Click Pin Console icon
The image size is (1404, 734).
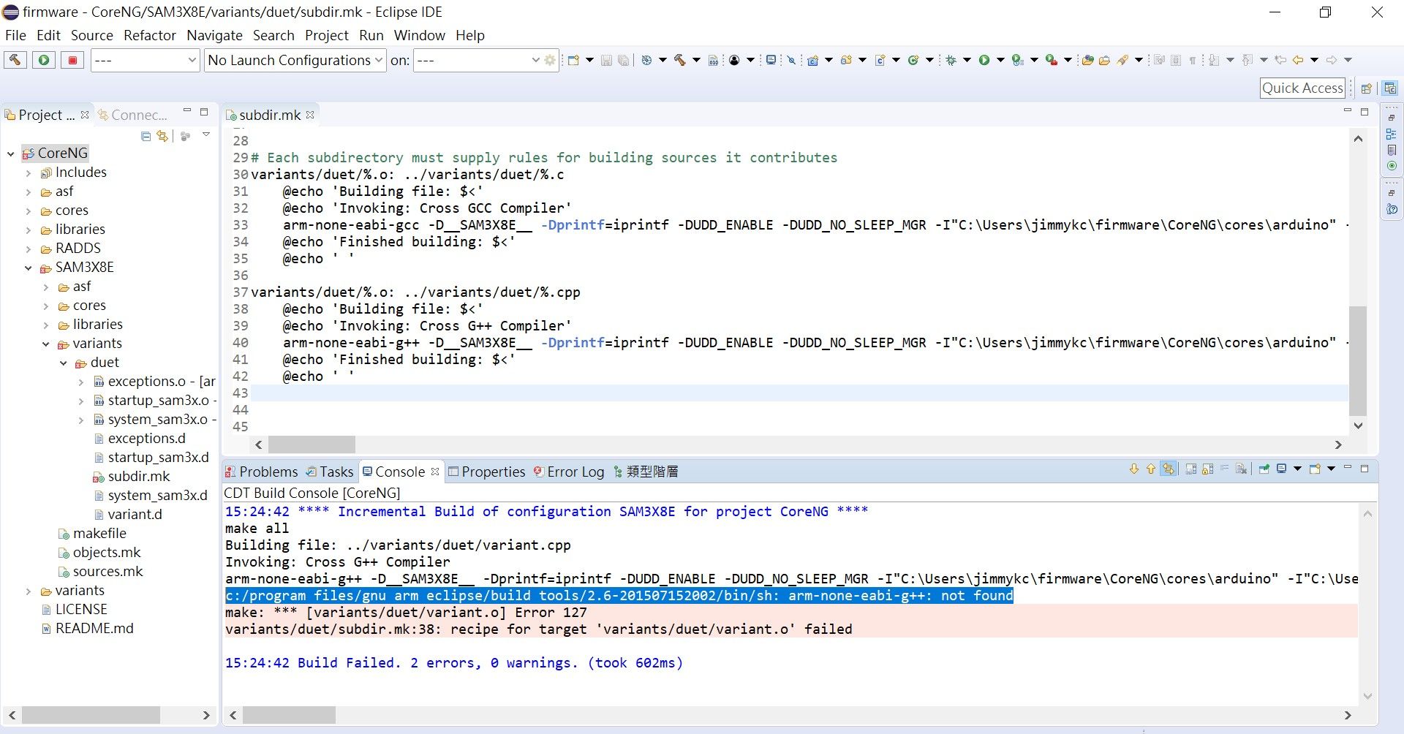pyautogui.click(x=1264, y=469)
